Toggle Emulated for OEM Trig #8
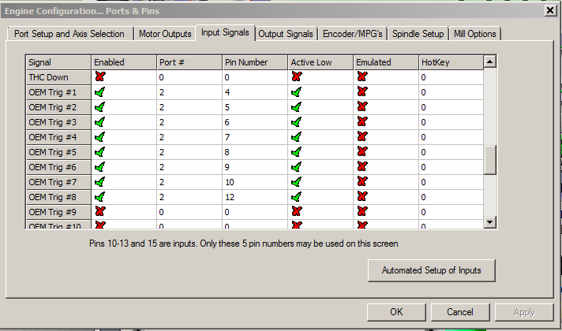562x331 pixels. pos(362,197)
